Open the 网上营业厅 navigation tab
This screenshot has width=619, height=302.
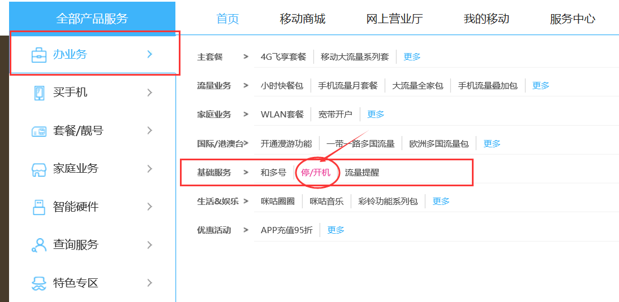[x=394, y=19]
